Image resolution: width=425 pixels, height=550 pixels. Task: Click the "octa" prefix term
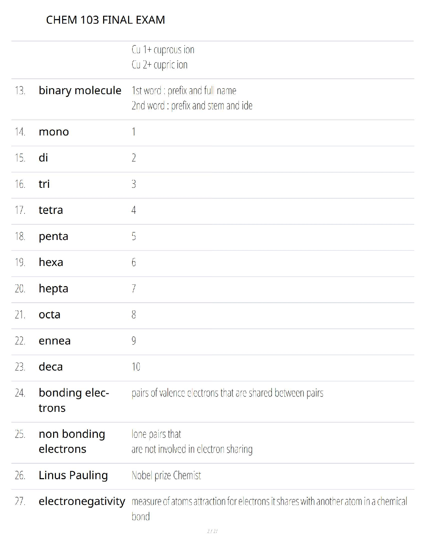[x=50, y=315]
